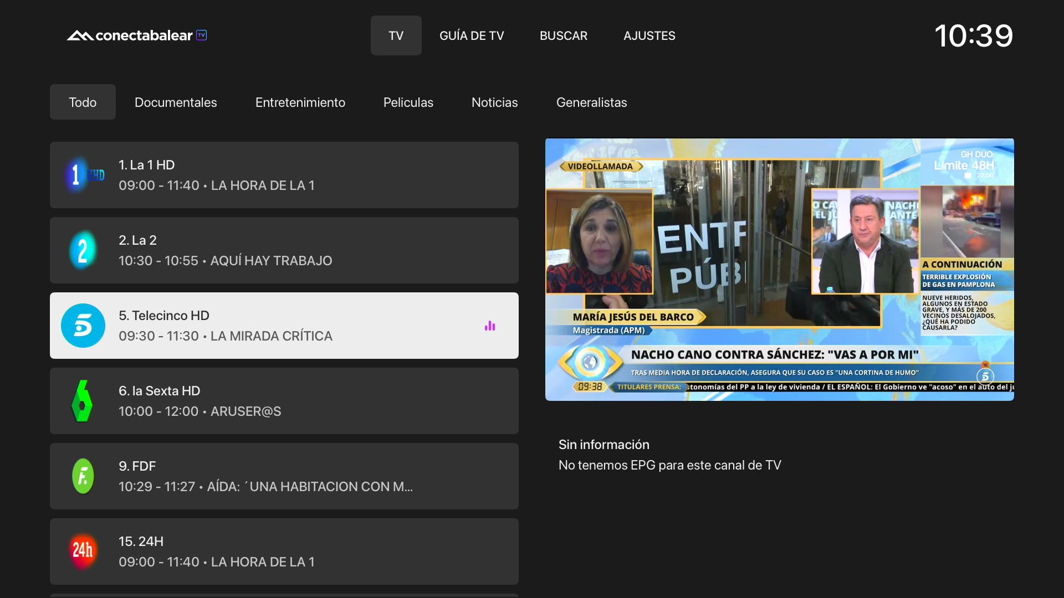Viewport: 1064px width, 598px height.
Task: Click 'Sin información' heading
Action: (x=604, y=445)
